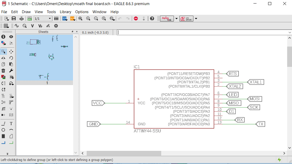292x164 pixels.
Task: Expand the design link dropdown arrow
Action: click(x=176, y=19)
